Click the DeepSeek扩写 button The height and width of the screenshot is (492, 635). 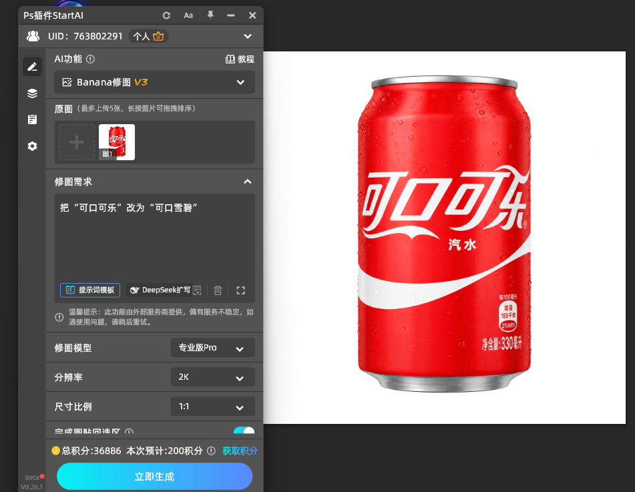[160, 290]
